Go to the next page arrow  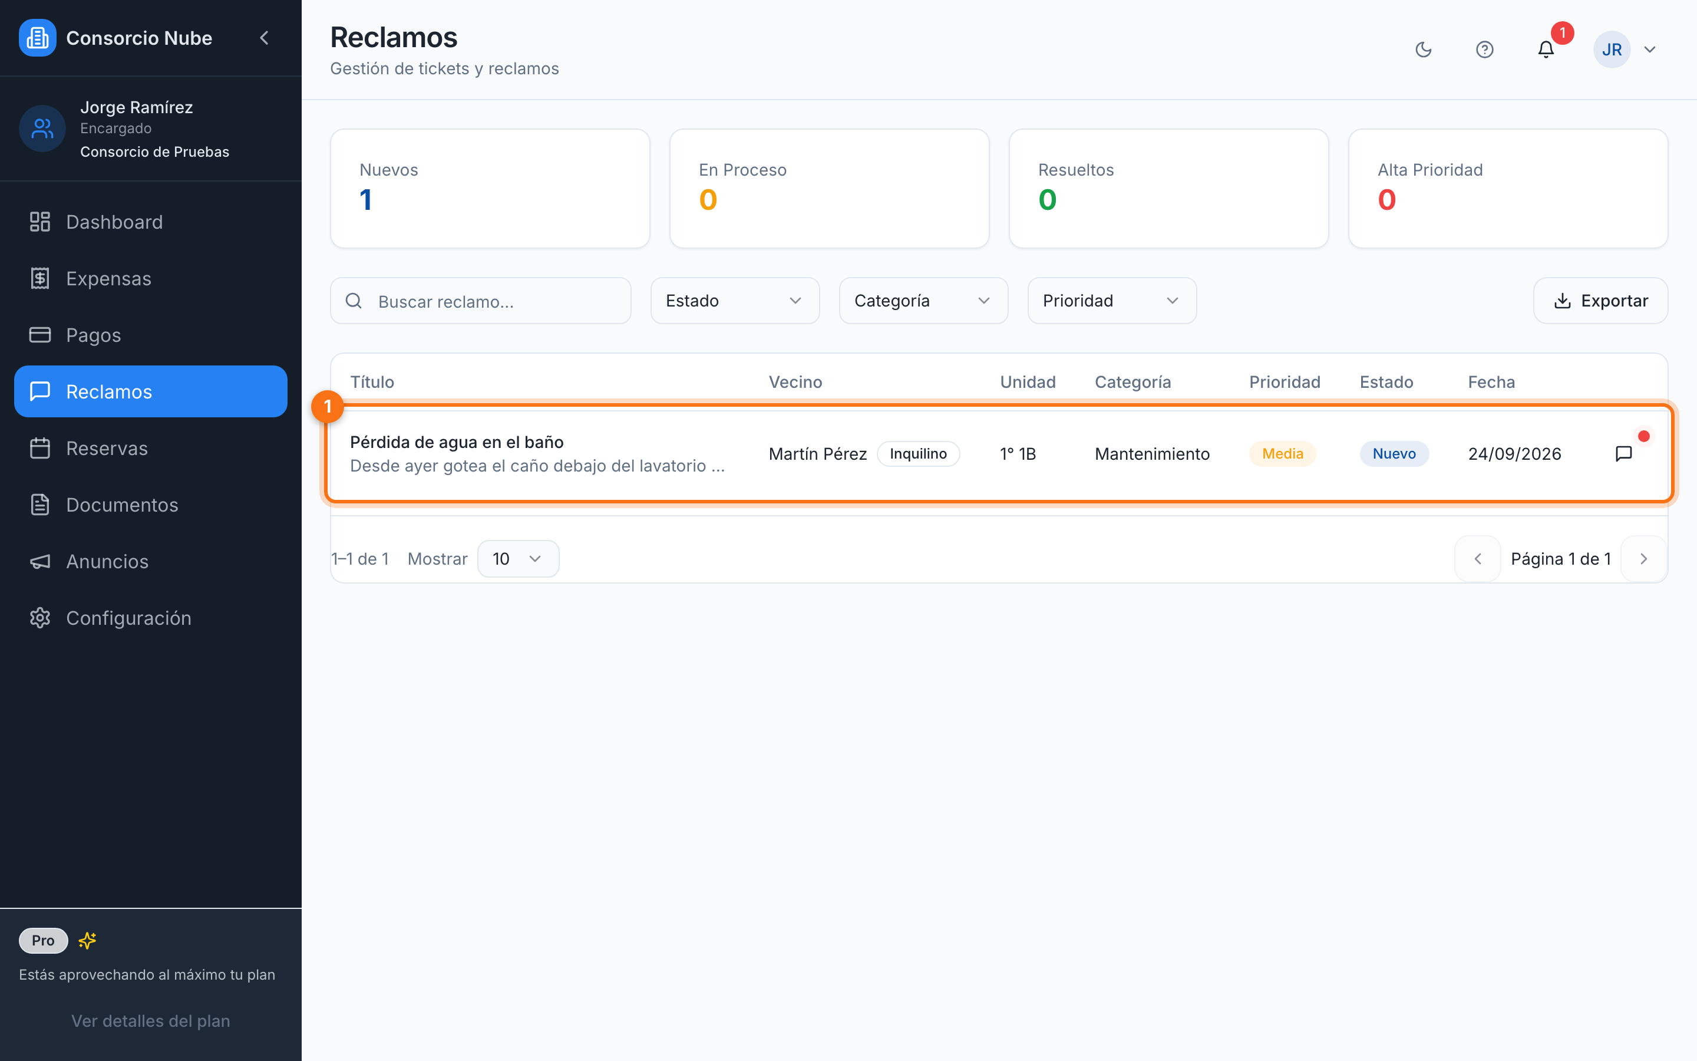[1644, 559]
